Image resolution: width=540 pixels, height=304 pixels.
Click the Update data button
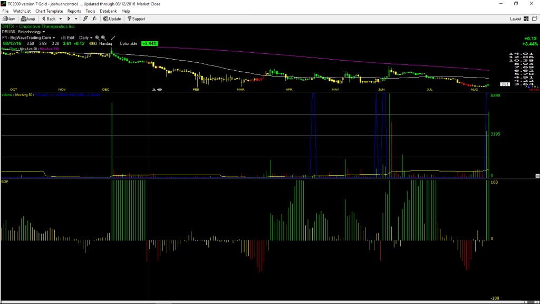[x=112, y=19]
